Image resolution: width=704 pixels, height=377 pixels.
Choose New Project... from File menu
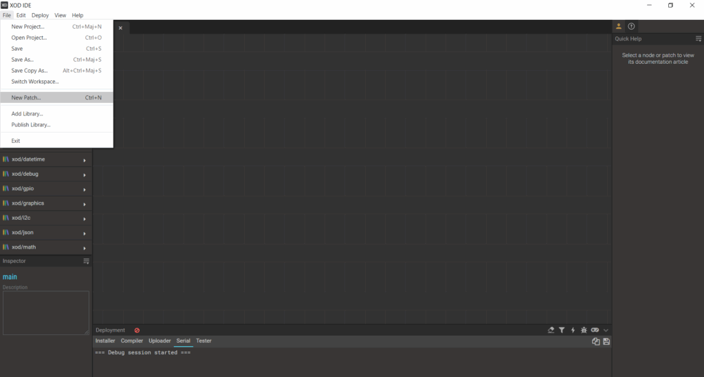pyautogui.click(x=56, y=27)
